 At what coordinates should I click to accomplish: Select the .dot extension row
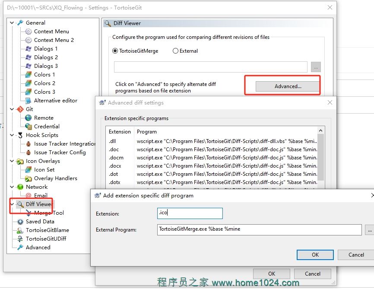(x=212, y=174)
